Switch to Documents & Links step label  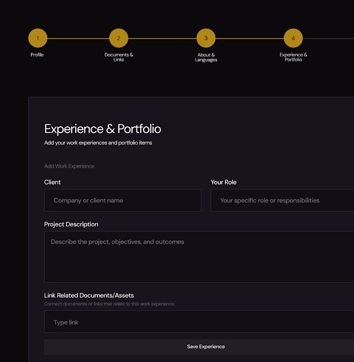click(118, 57)
